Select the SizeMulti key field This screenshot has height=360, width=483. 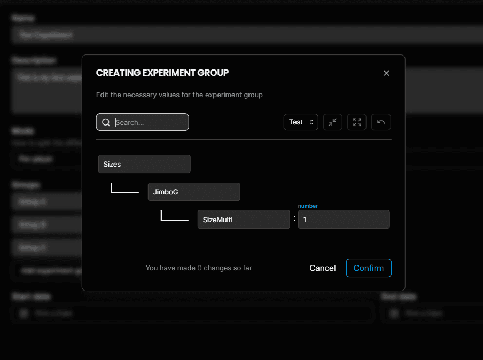tap(244, 220)
